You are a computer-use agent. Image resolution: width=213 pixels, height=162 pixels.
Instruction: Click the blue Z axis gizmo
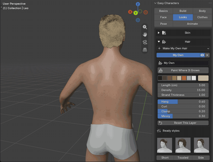138,4
